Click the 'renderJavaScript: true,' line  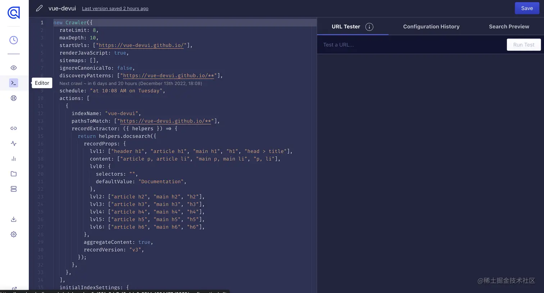coord(94,53)
